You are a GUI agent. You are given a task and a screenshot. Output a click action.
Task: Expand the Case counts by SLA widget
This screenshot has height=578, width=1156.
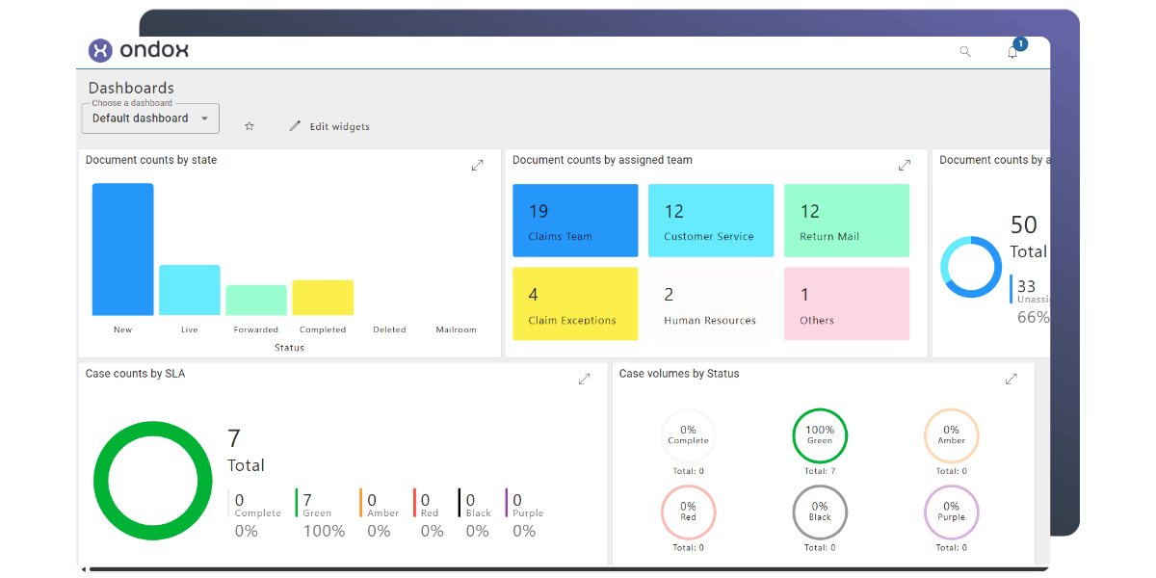585,379
